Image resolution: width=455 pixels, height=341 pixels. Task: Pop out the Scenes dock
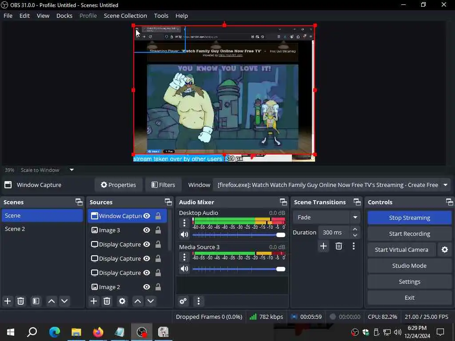click(x=79, y=202)
